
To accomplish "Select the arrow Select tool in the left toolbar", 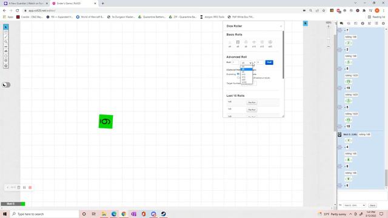I will coord(6,27).
